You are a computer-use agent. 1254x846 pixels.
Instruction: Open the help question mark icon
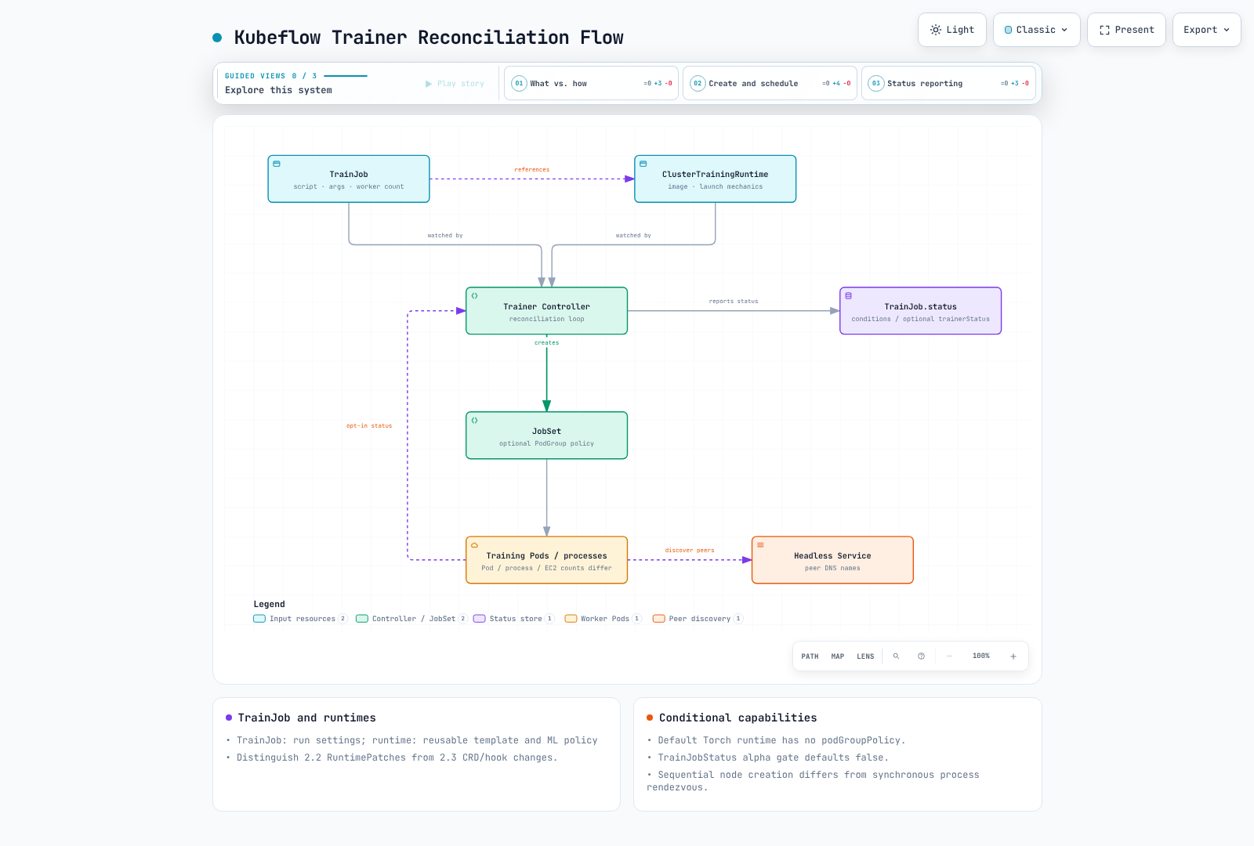pyautogui.click(x=921, y=656)
